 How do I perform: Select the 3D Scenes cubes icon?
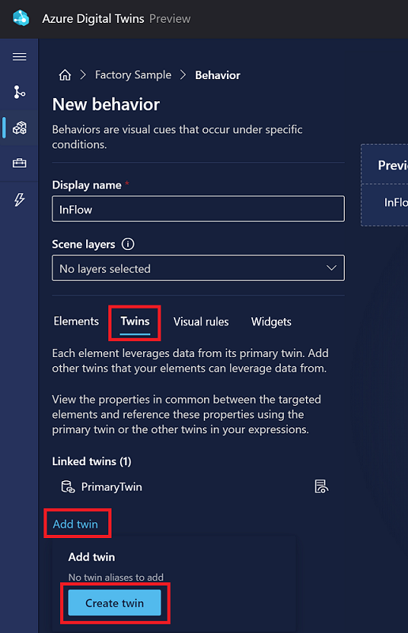coord(19,128)
